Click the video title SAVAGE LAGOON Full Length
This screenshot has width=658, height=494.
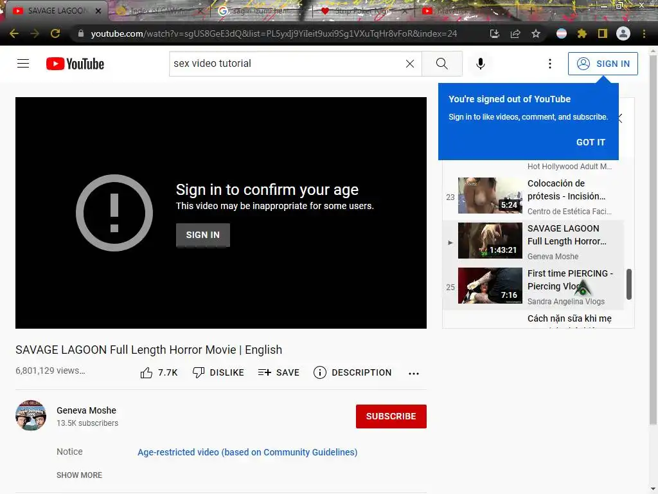[x=148, y=350]
